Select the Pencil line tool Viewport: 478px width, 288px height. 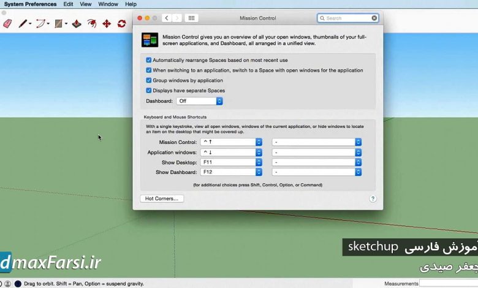(x=23, y=24)
